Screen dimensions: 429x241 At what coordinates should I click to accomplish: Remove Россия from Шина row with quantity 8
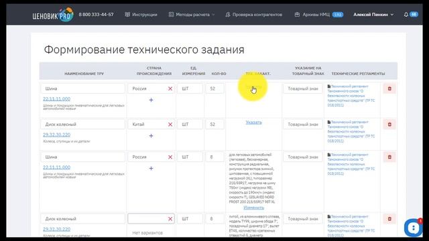tap(170, 157)
